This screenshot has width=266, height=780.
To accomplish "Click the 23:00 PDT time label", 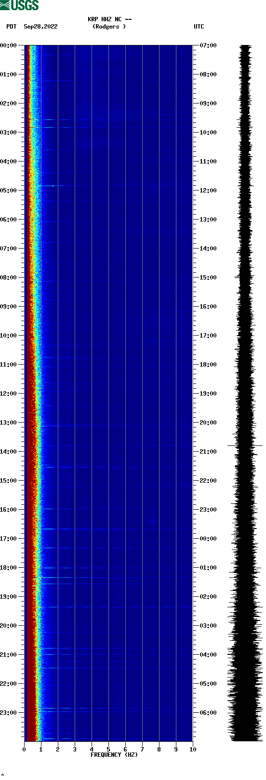I will (8, 713).
